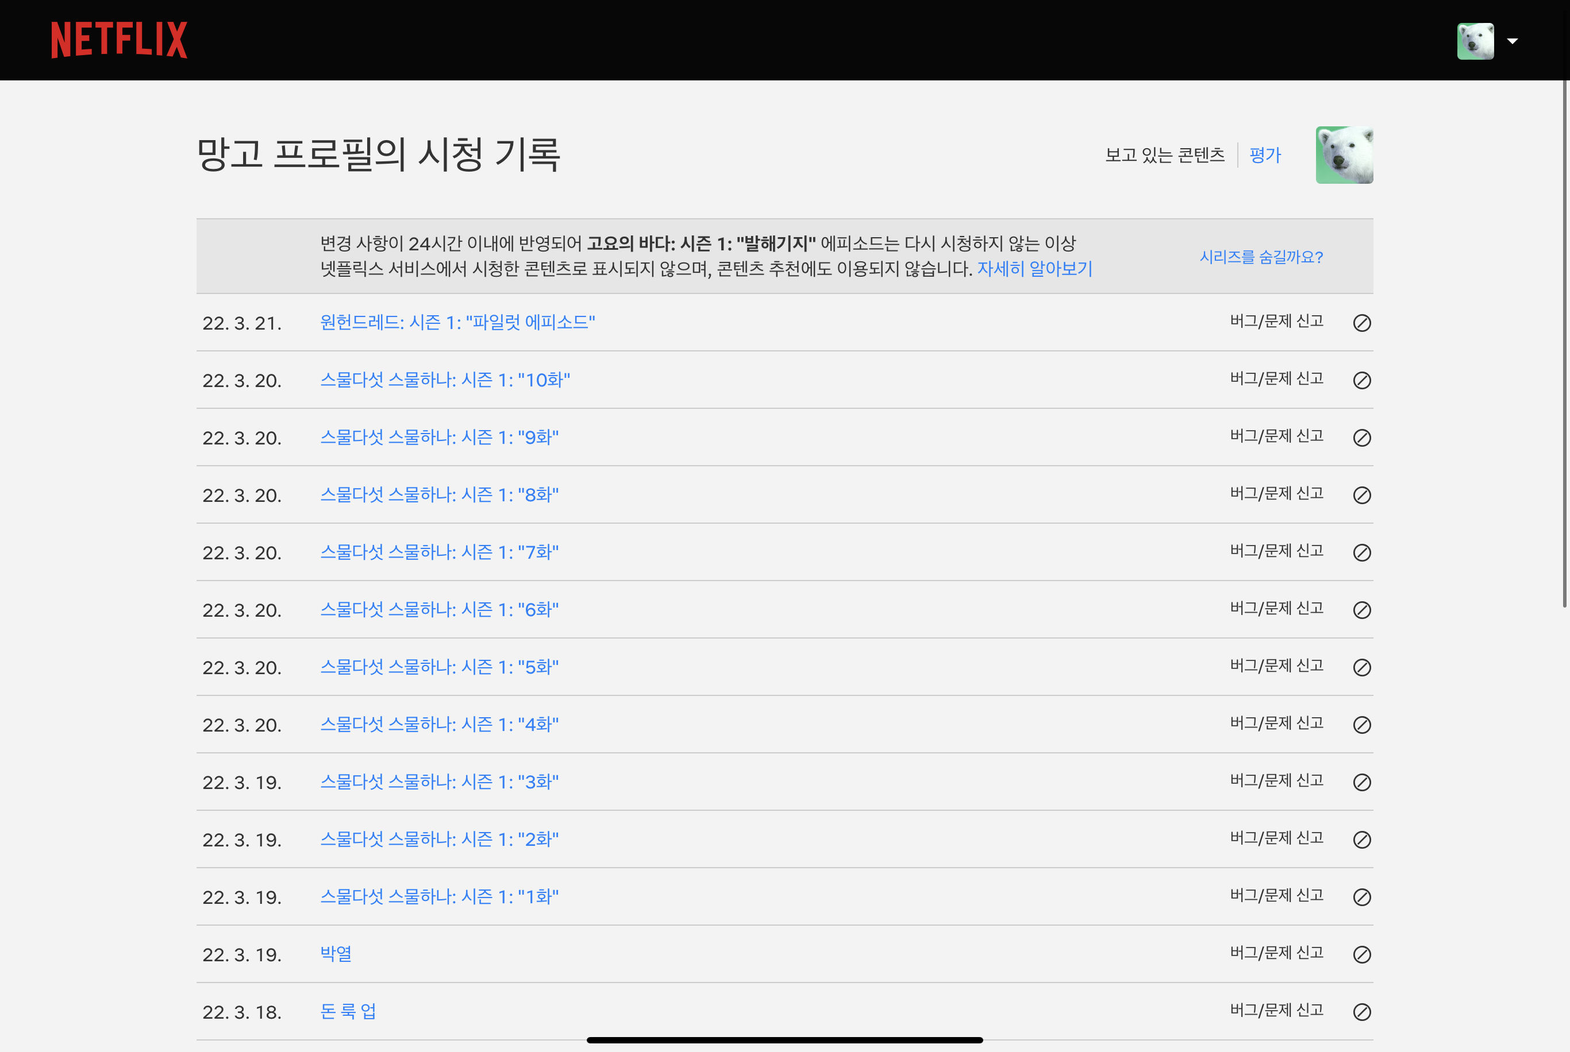
Task: Click the 22. 3. 18. date cell
Action: 243,1012
